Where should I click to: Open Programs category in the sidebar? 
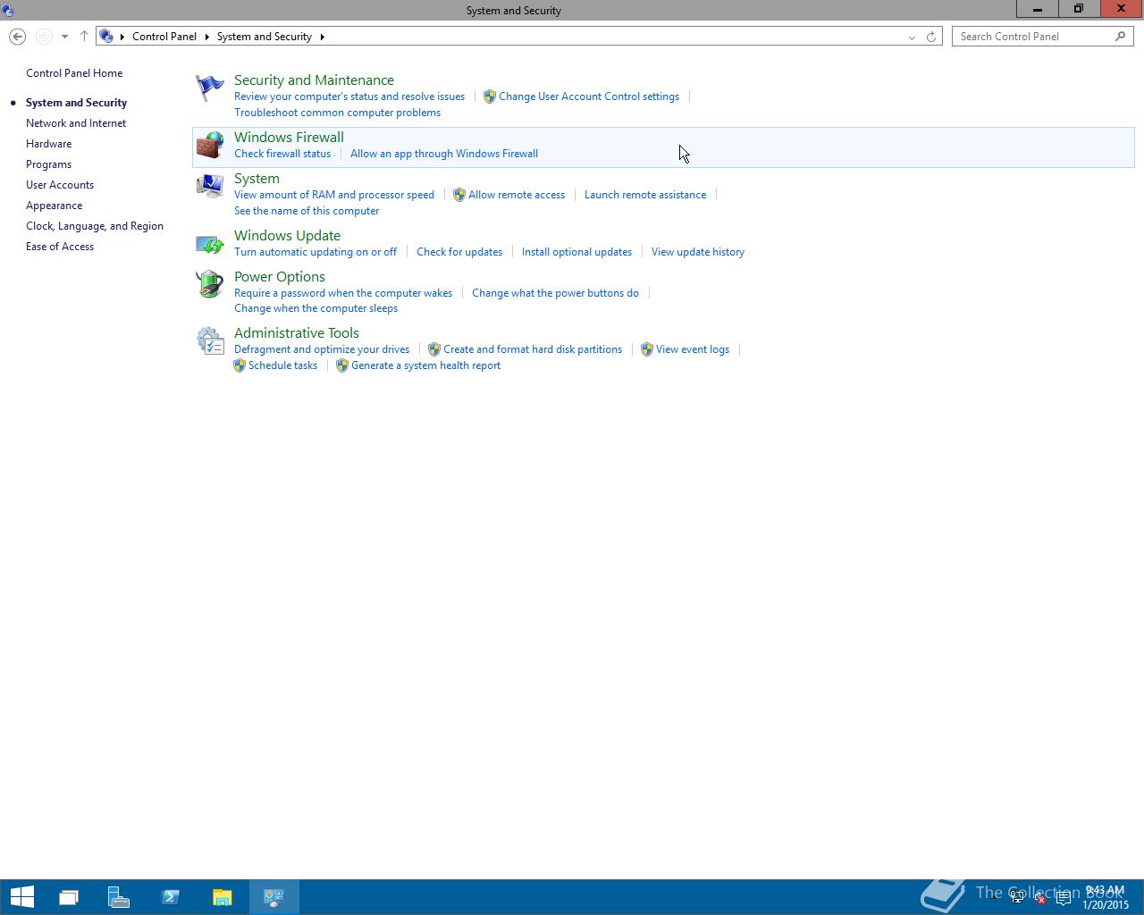click(x=49, y=164)
